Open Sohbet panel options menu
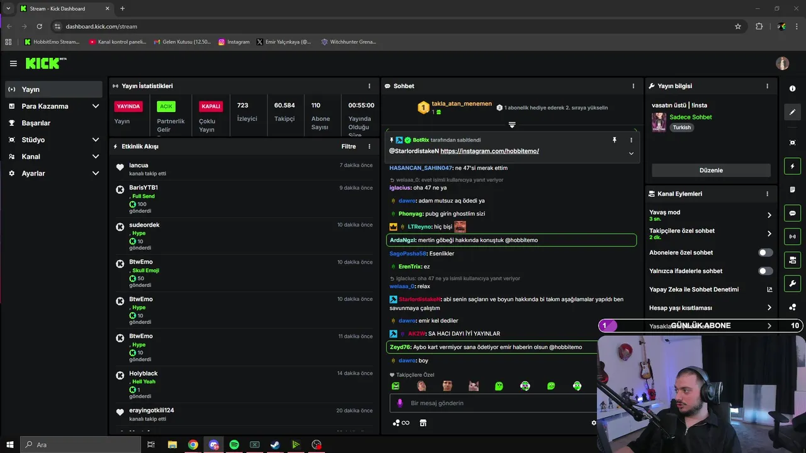806x453 pixels. coord(633,86)
